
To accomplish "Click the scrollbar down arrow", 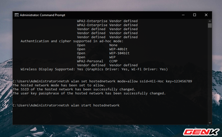I will [x=210, y=123].
